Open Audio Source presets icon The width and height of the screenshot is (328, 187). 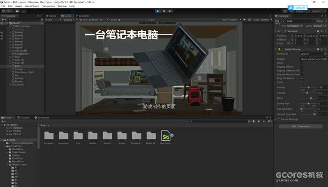322,49
